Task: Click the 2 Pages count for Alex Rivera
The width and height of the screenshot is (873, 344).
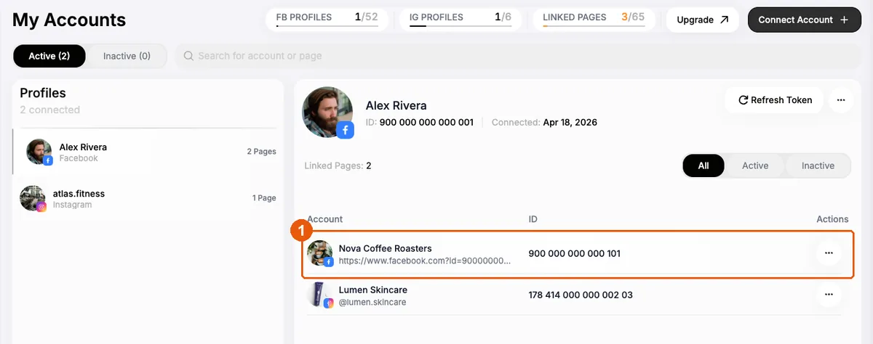Action: [x=261, y=152]
